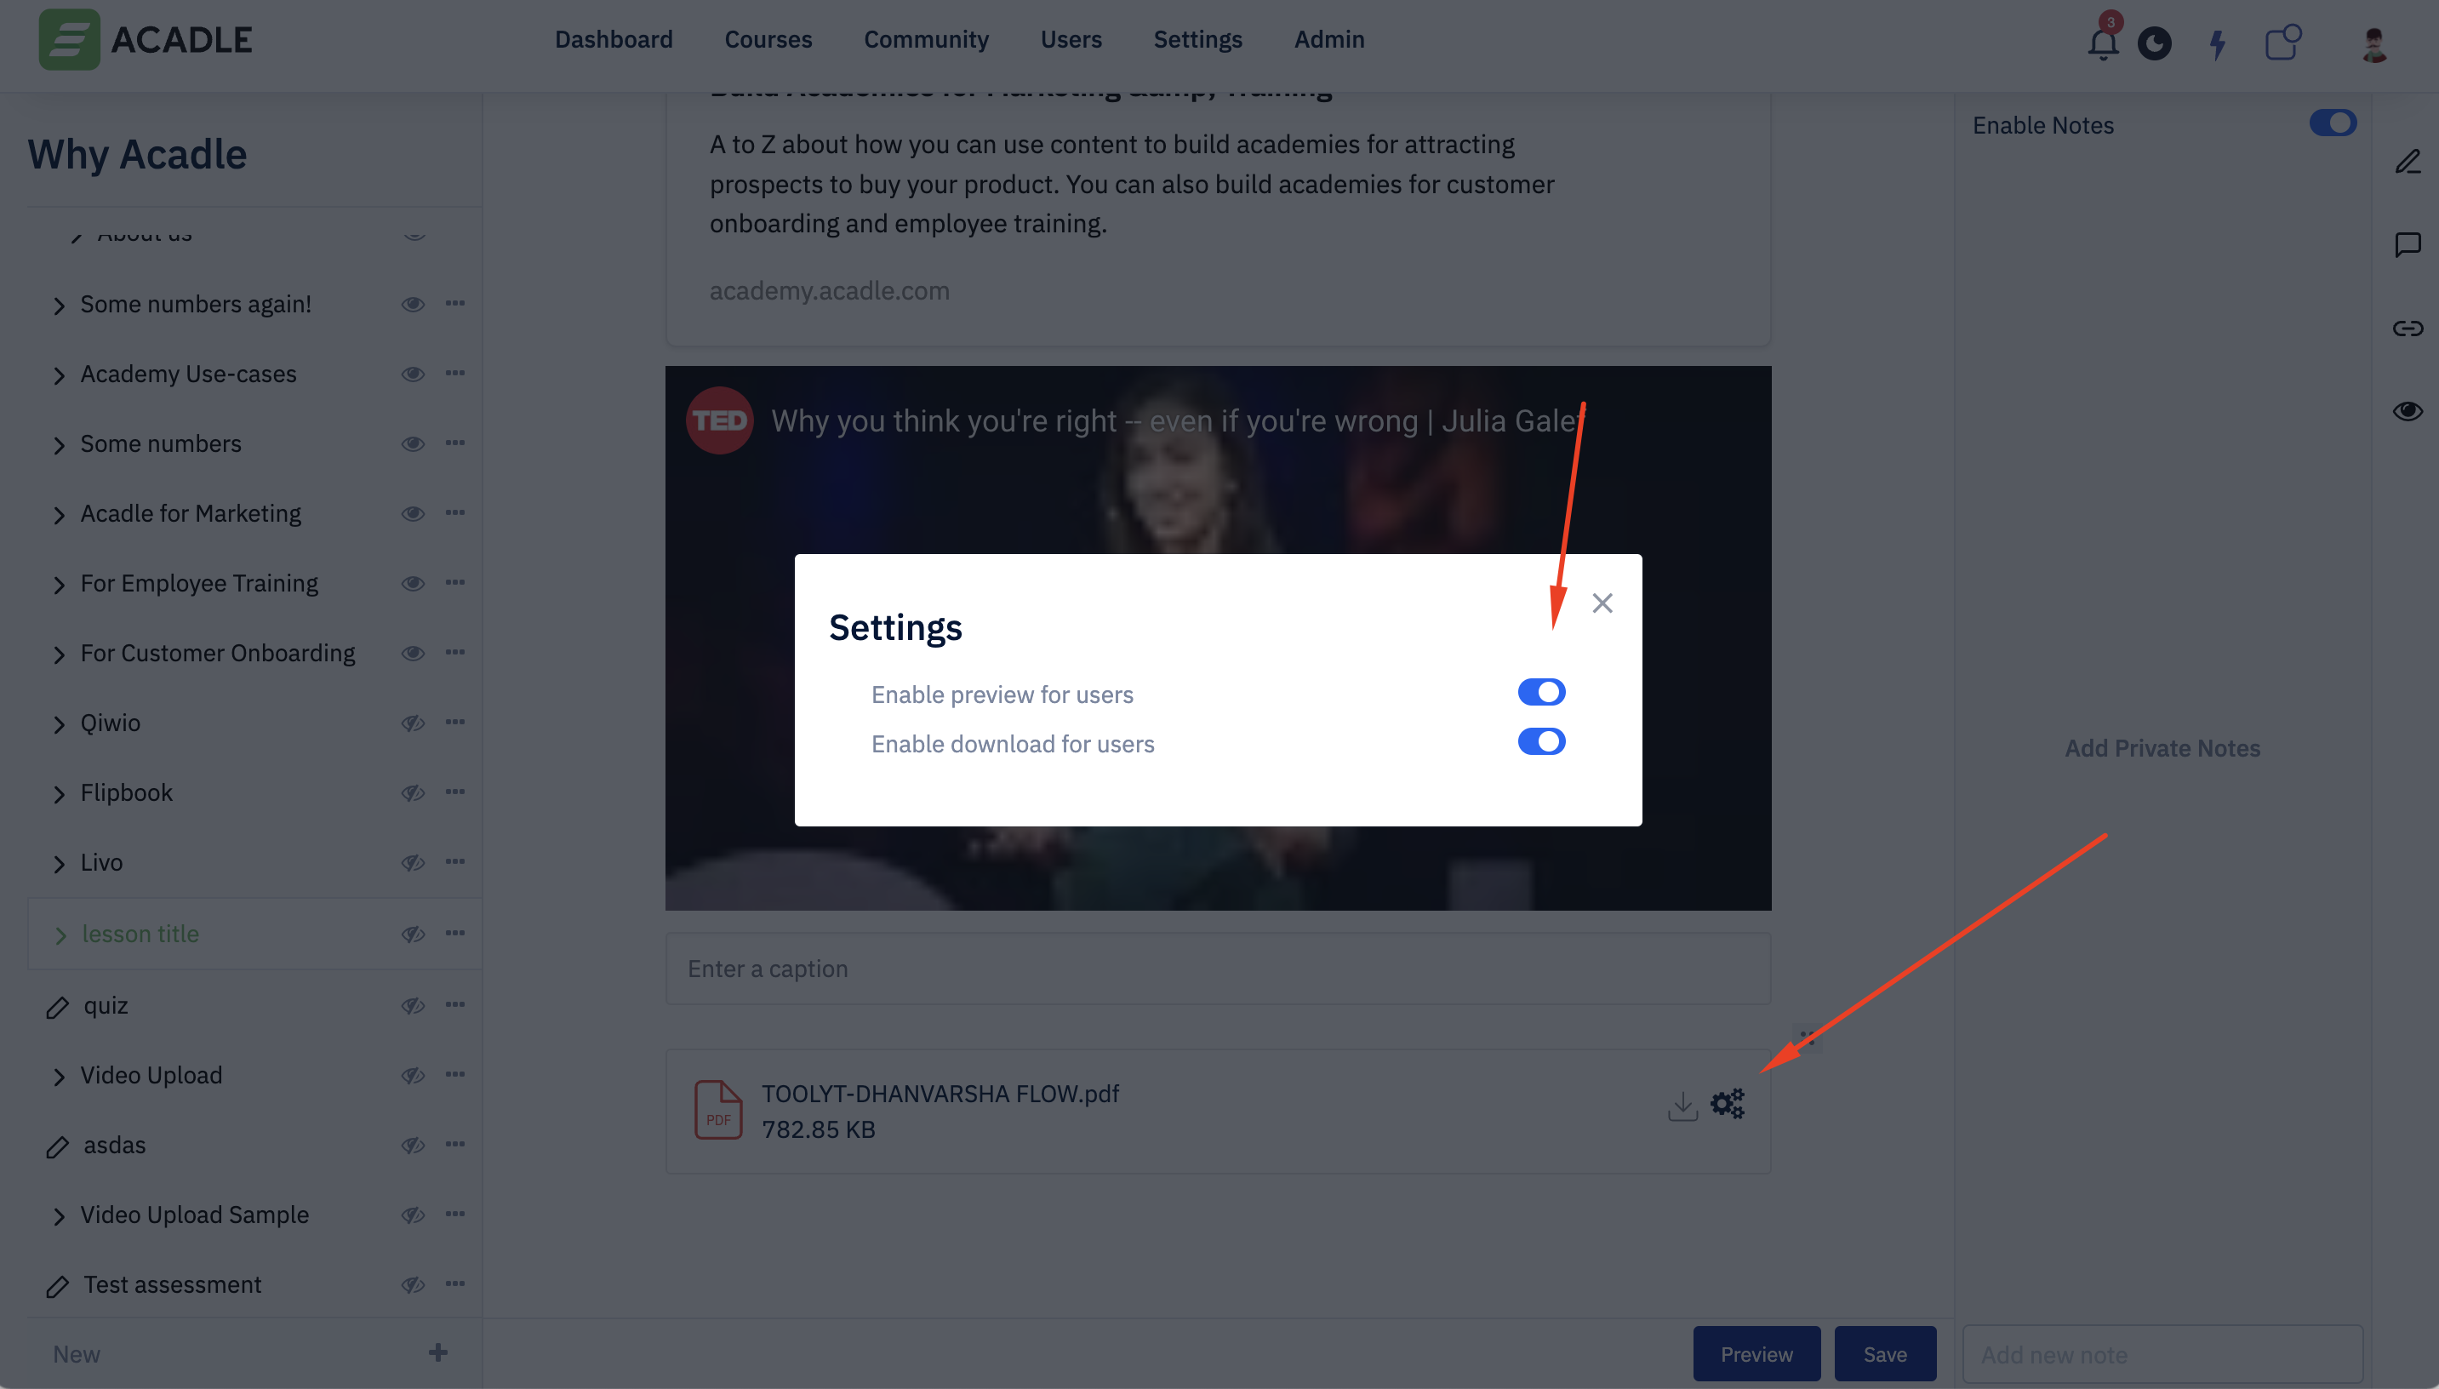Open more options for Video Upload Sample

[x=455, y=1214]
